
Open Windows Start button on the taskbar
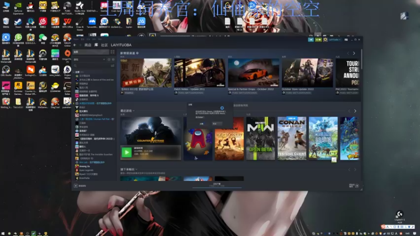(x=3, y=233)
